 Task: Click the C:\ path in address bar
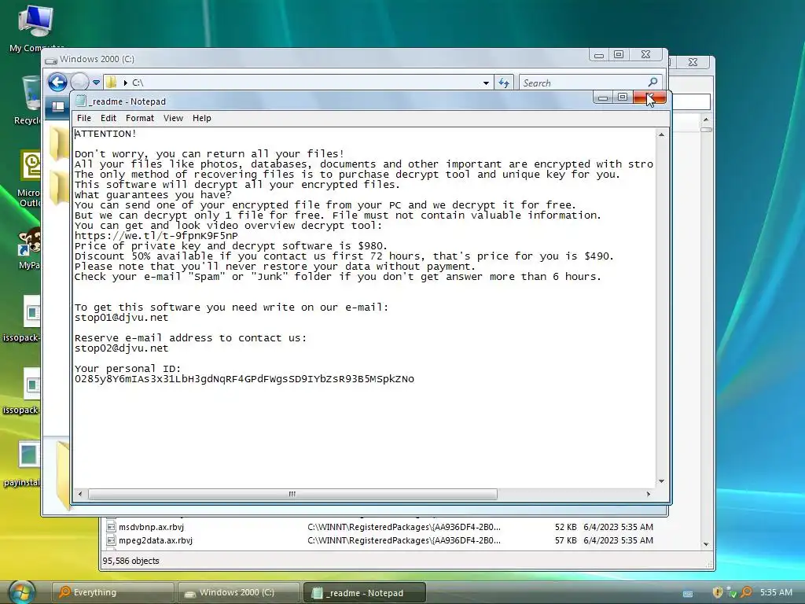pos(138,83)
